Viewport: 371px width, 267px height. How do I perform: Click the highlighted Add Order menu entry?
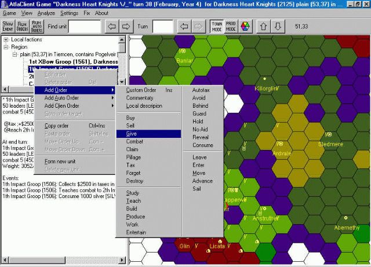[x=75, y=90]
